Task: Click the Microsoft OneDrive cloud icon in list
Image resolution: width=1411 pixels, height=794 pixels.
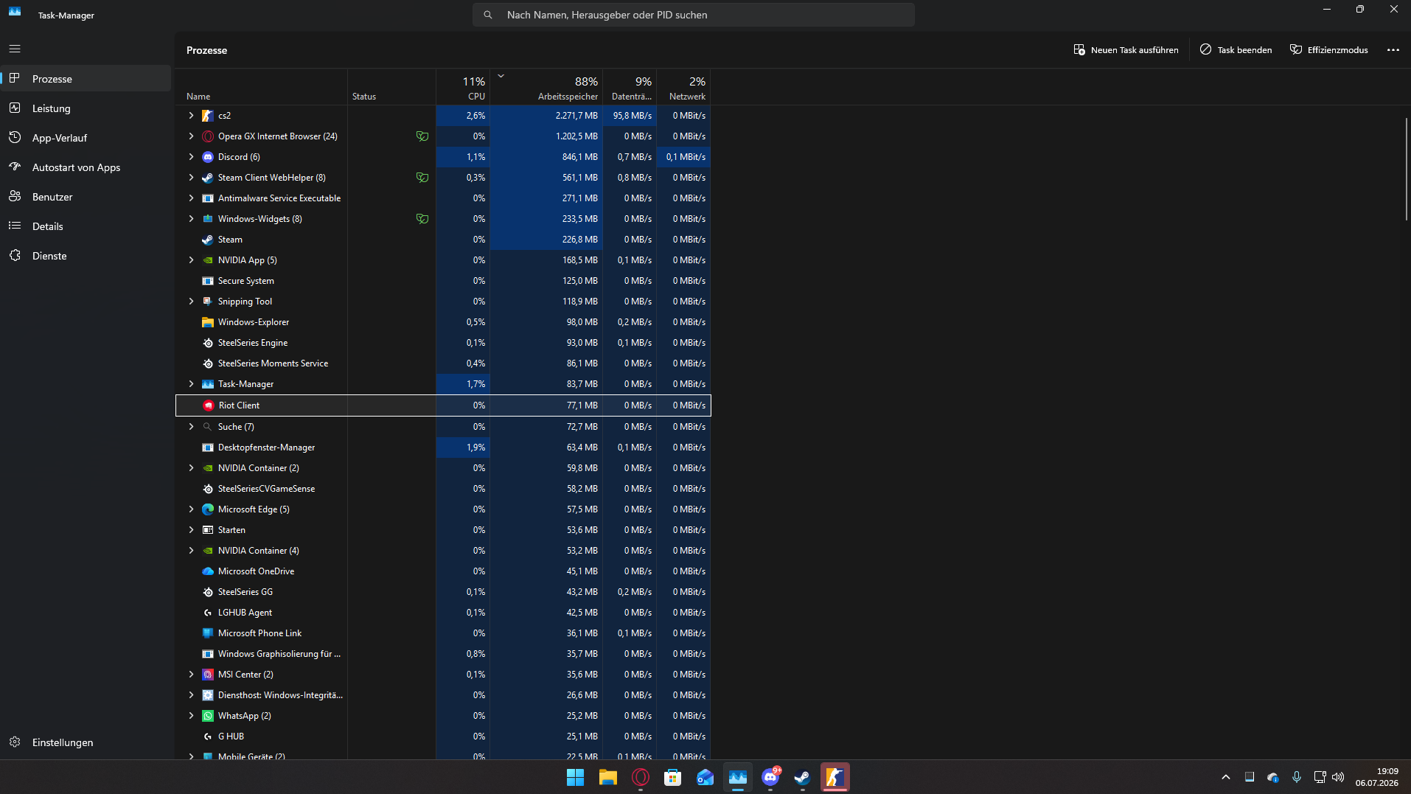Action: tap(208, 571)
